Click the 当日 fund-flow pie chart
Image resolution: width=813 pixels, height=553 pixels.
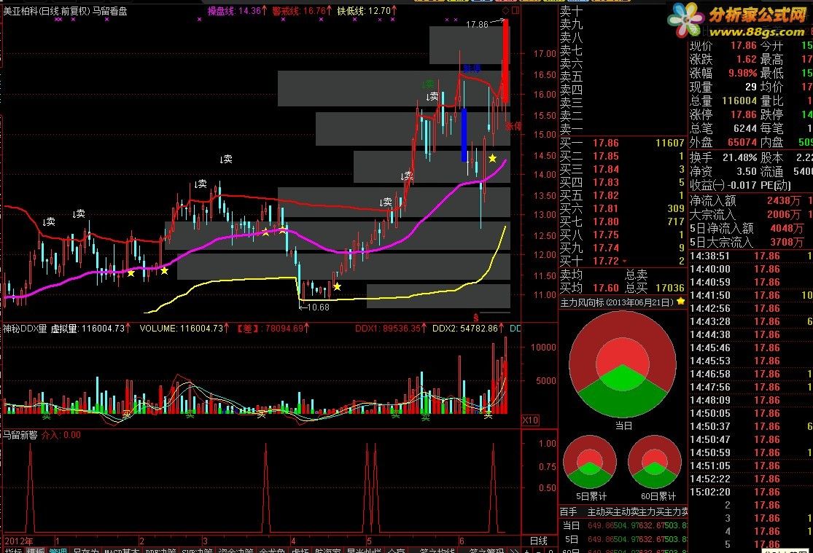[623, 364]
